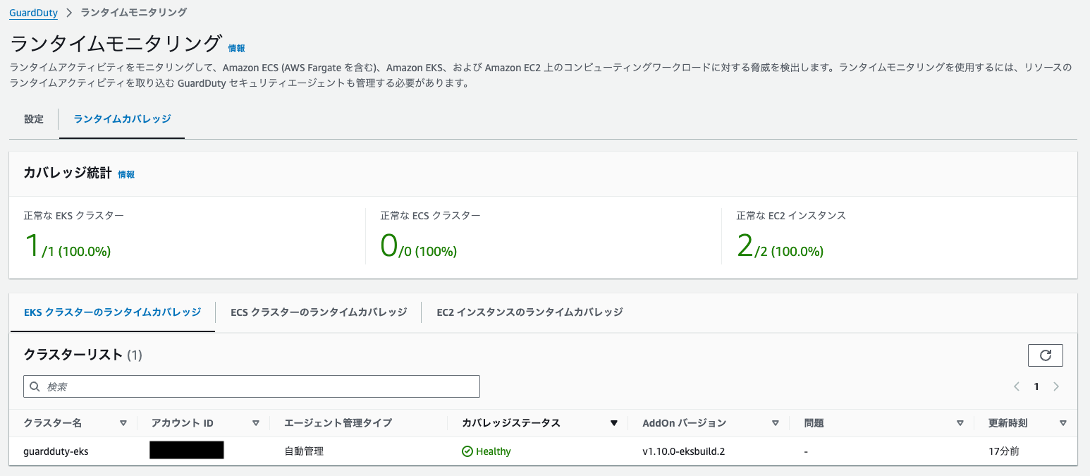Open the GuardDuty breadcrumb link
The height and width of the screenshot is (476, 1090).
[33, 13]
